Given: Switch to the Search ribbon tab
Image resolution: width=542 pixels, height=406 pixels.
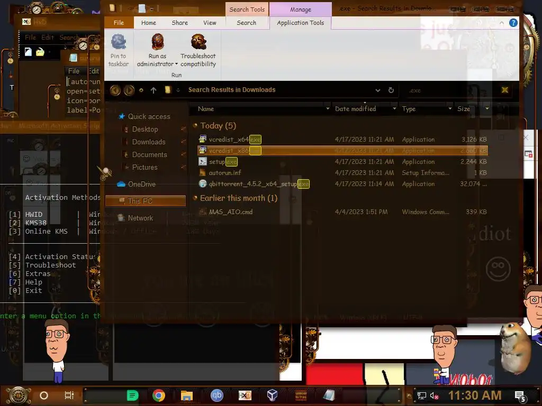Looking at the screenshot, I should (x=247, y=23).
